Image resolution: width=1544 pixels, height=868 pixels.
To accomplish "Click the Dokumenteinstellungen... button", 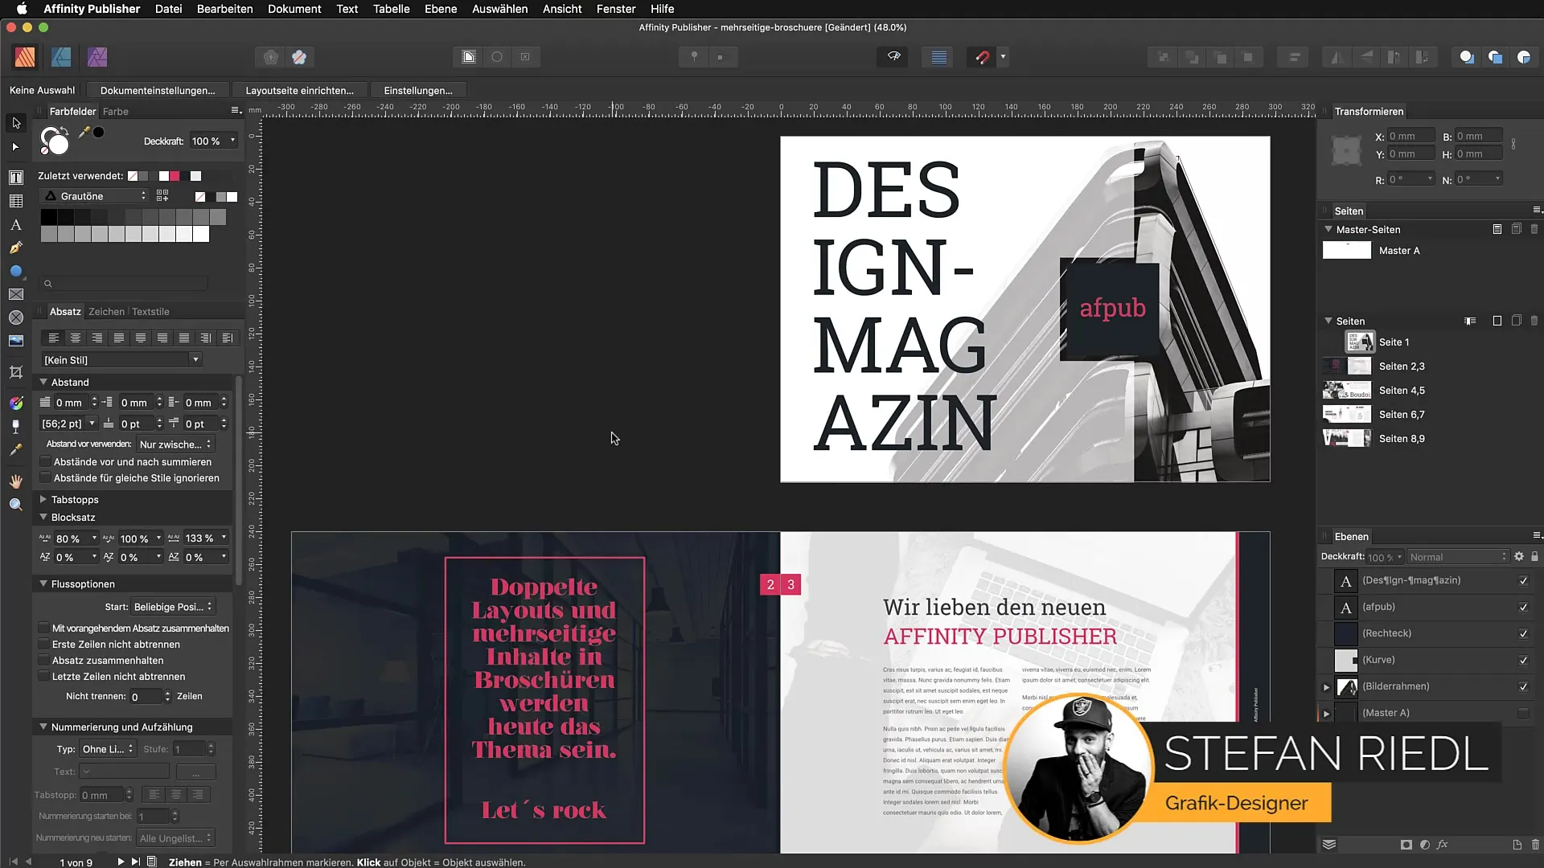I will (158, 91).
